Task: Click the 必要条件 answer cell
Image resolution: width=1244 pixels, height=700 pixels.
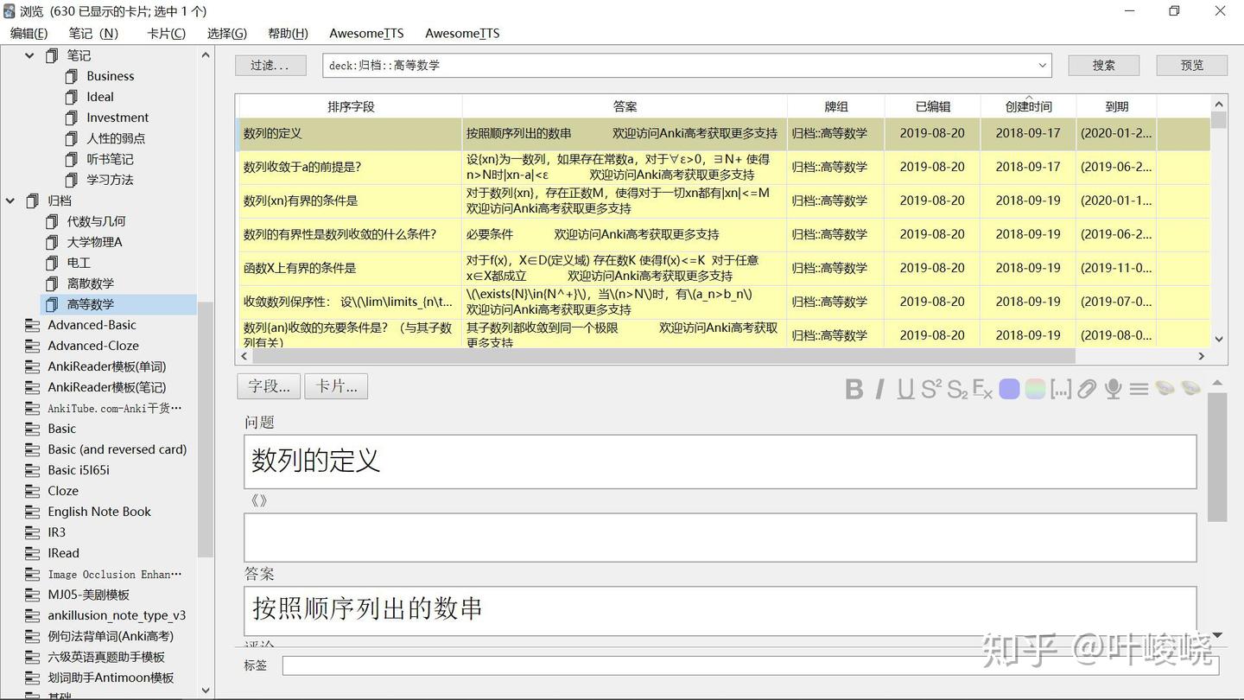Action: [625, 234]
